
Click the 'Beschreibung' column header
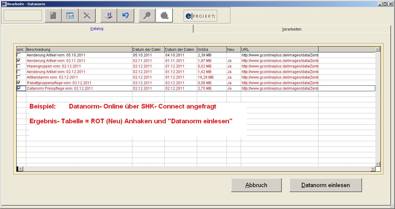tap(79, 50)
